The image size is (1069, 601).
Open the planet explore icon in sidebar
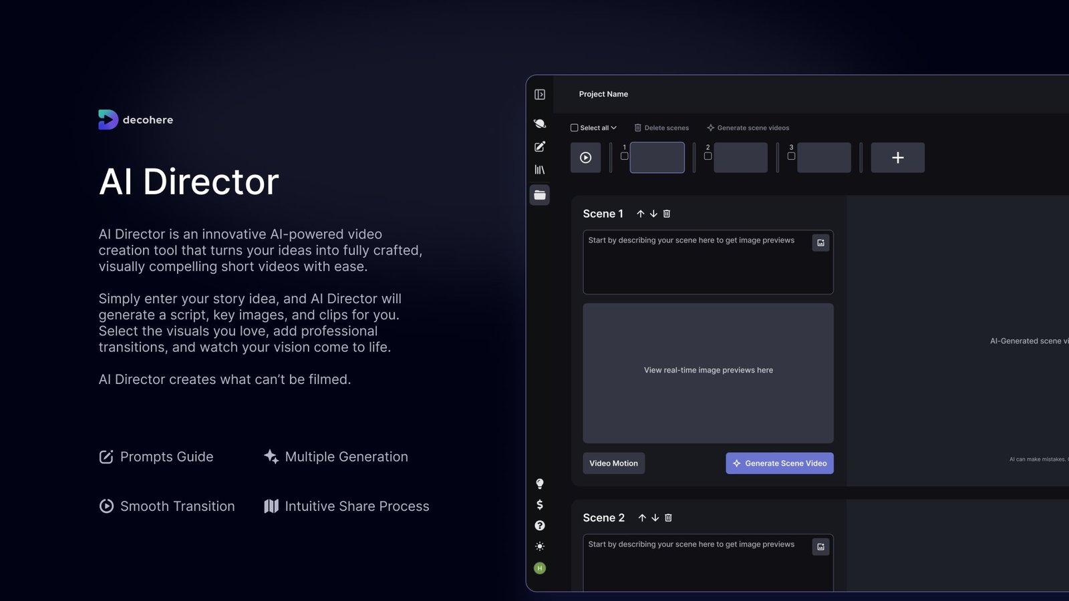(x=540, y=124)
